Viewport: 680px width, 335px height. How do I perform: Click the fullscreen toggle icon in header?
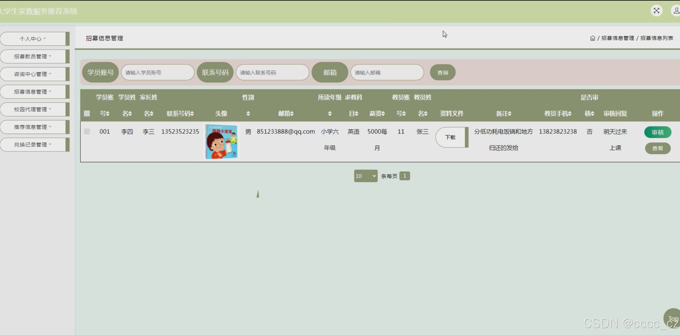pos(656,11)
